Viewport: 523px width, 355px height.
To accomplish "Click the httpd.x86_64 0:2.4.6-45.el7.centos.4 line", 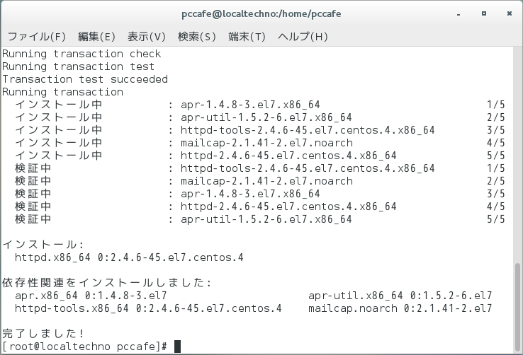I will (129, 257).
